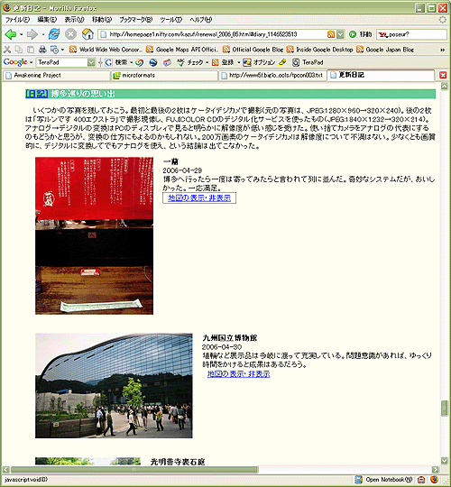Open the 編集 (Edit) menu
The width and height of the screenshot is (451, 487).
point(47,20)
